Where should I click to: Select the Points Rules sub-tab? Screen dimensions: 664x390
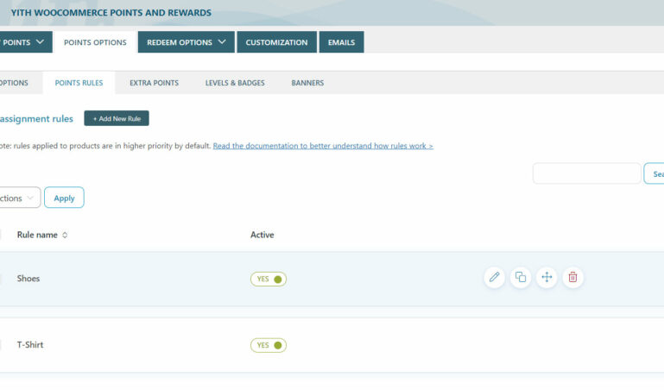79,83
